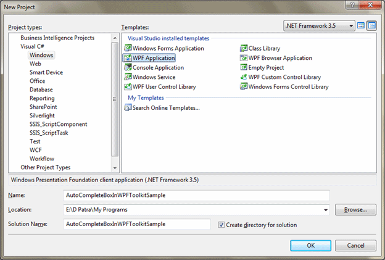The image size is (385, 260).
Task: Click the project Name text field
Action: pyautogui.click(x=196, y=195)
